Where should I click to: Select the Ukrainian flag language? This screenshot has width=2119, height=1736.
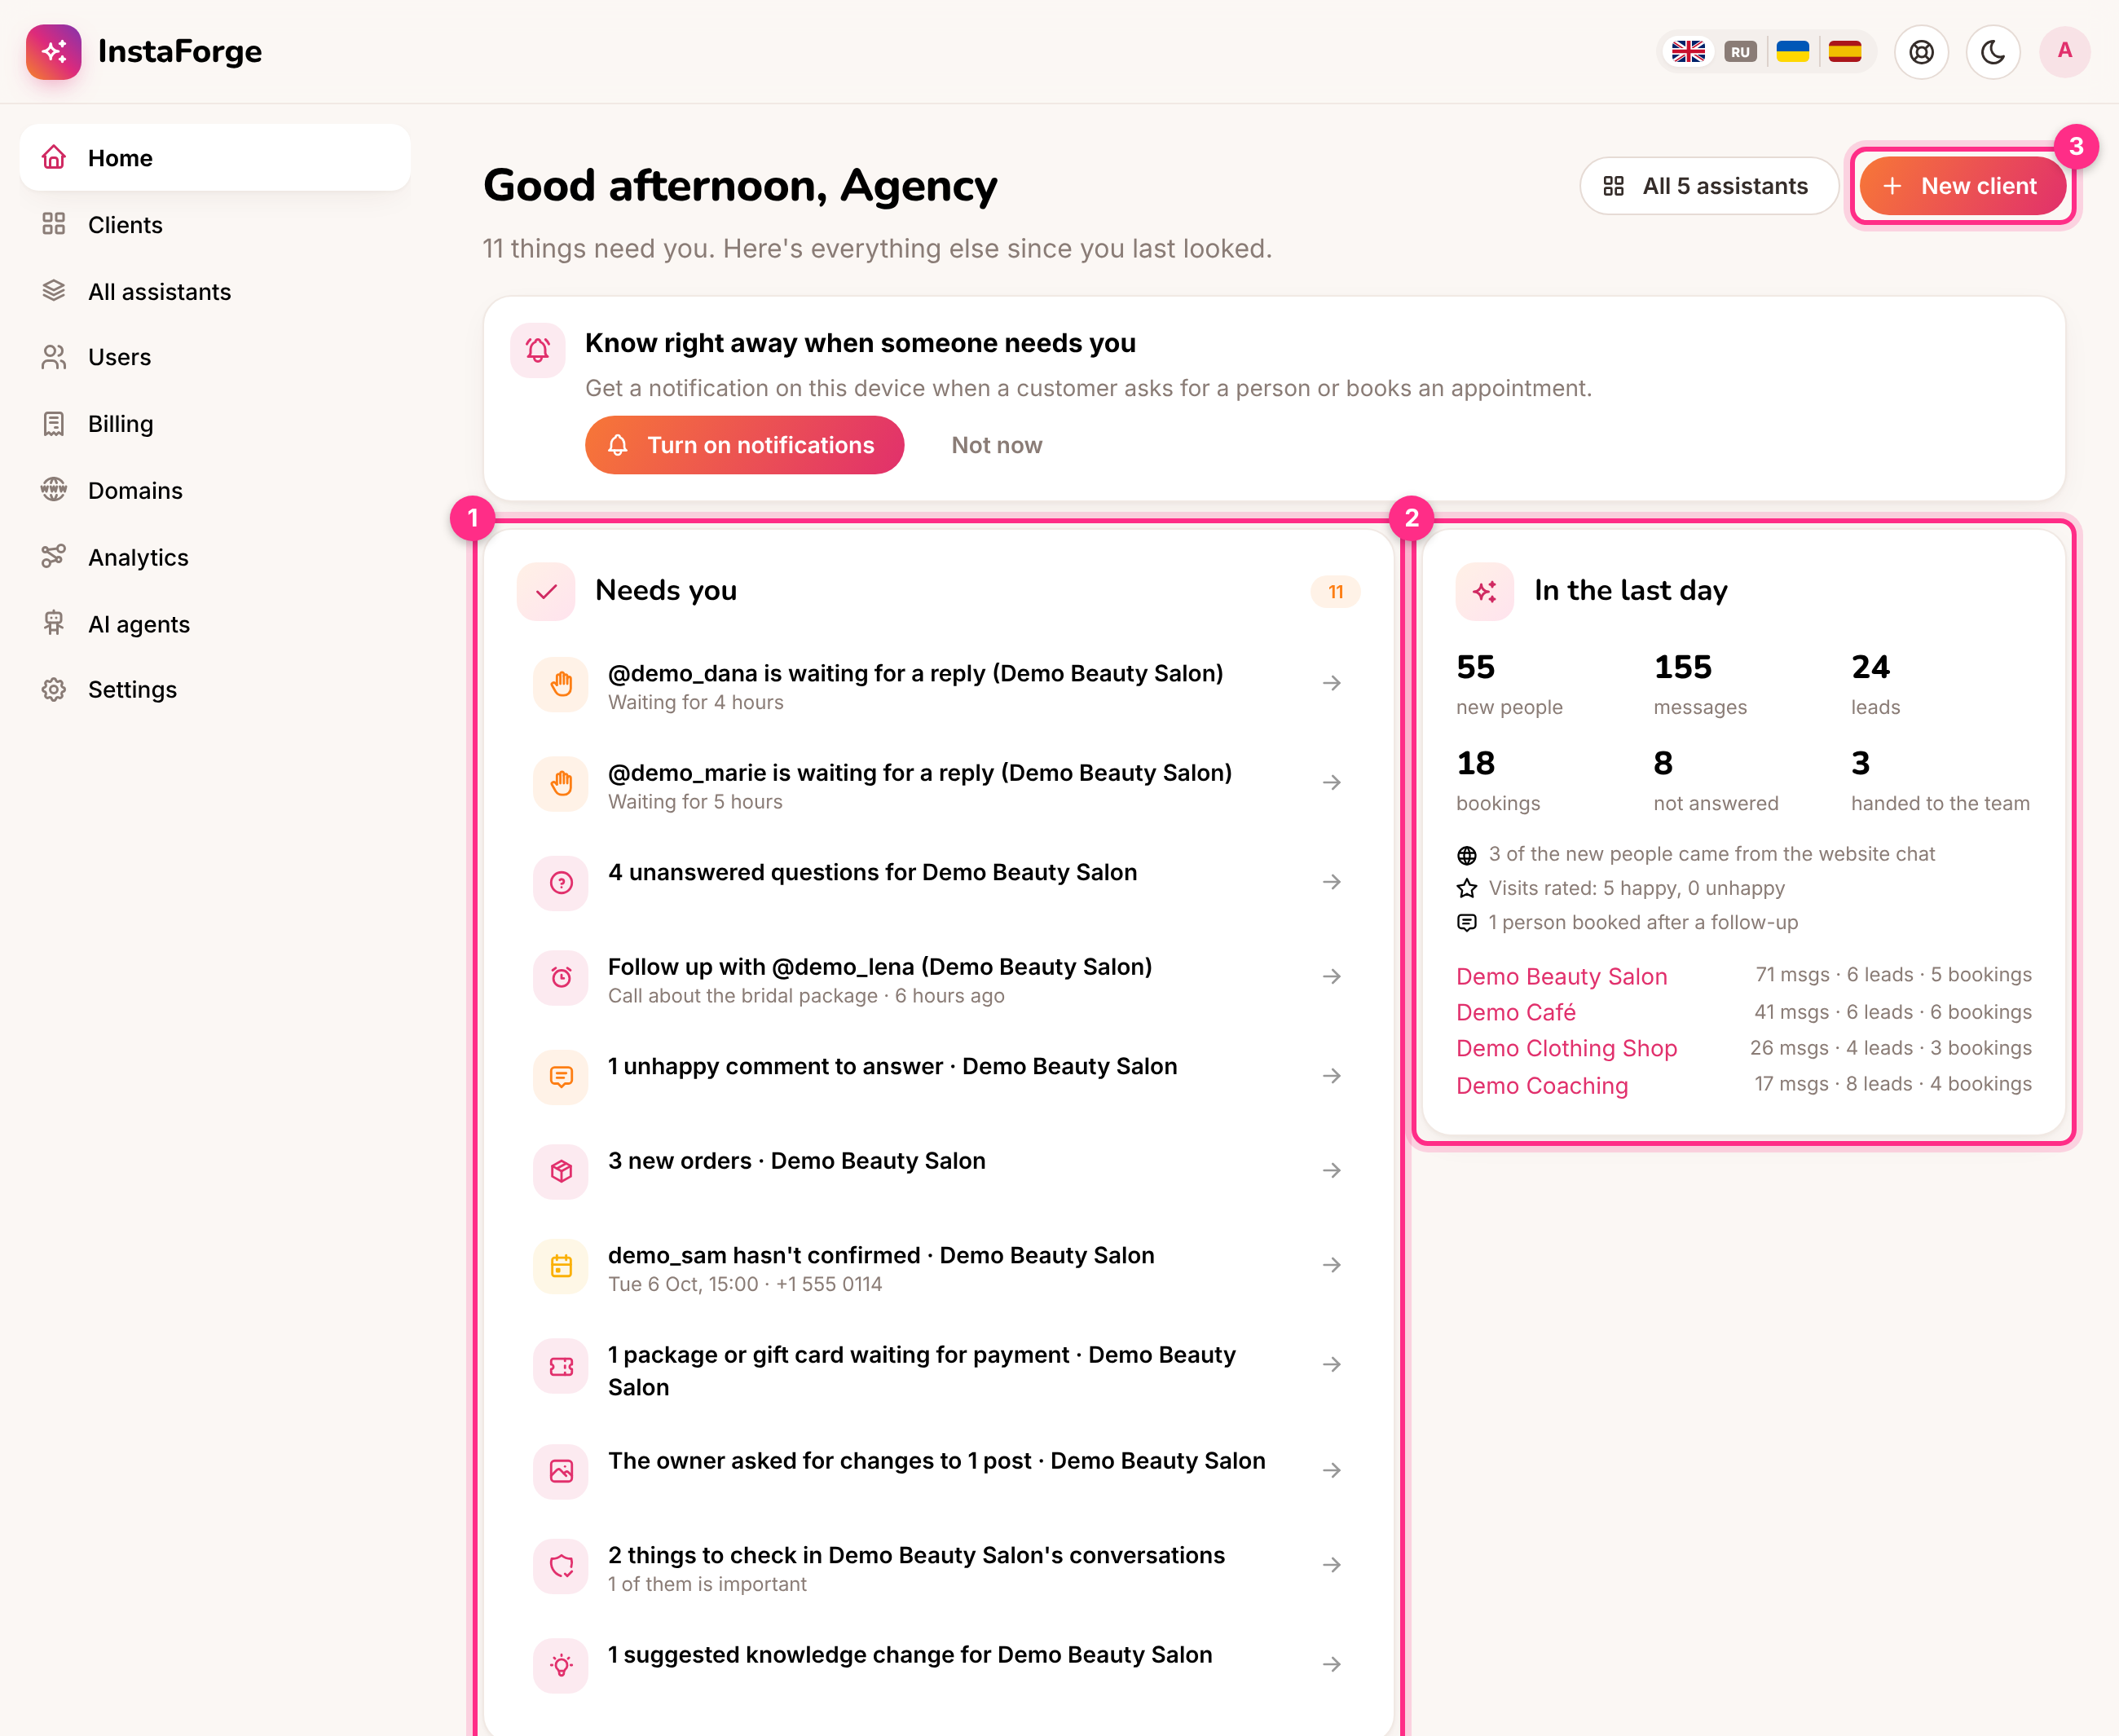1793,51
